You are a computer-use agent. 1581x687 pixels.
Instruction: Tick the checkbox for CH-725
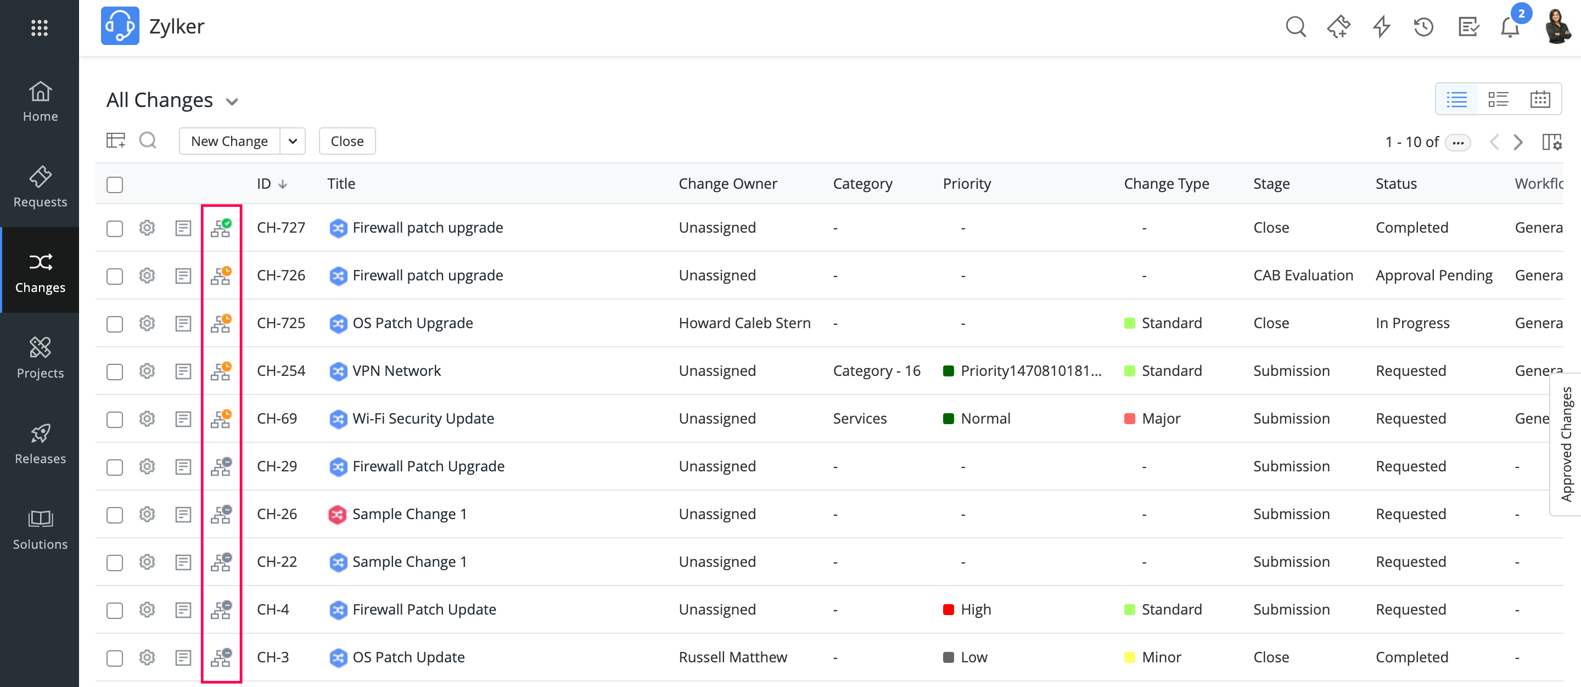pyautogui.click(x=115, y=324)
